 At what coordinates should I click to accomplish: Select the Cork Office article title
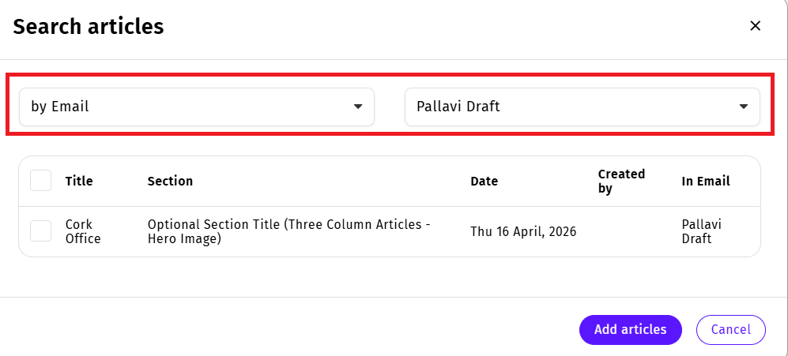83,231
